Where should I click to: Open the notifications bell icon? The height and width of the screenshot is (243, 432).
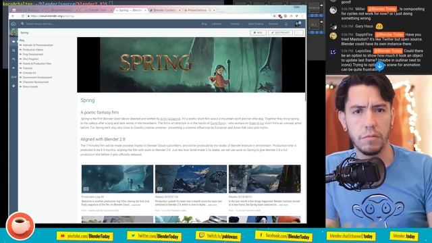click(x=286, y=24)
